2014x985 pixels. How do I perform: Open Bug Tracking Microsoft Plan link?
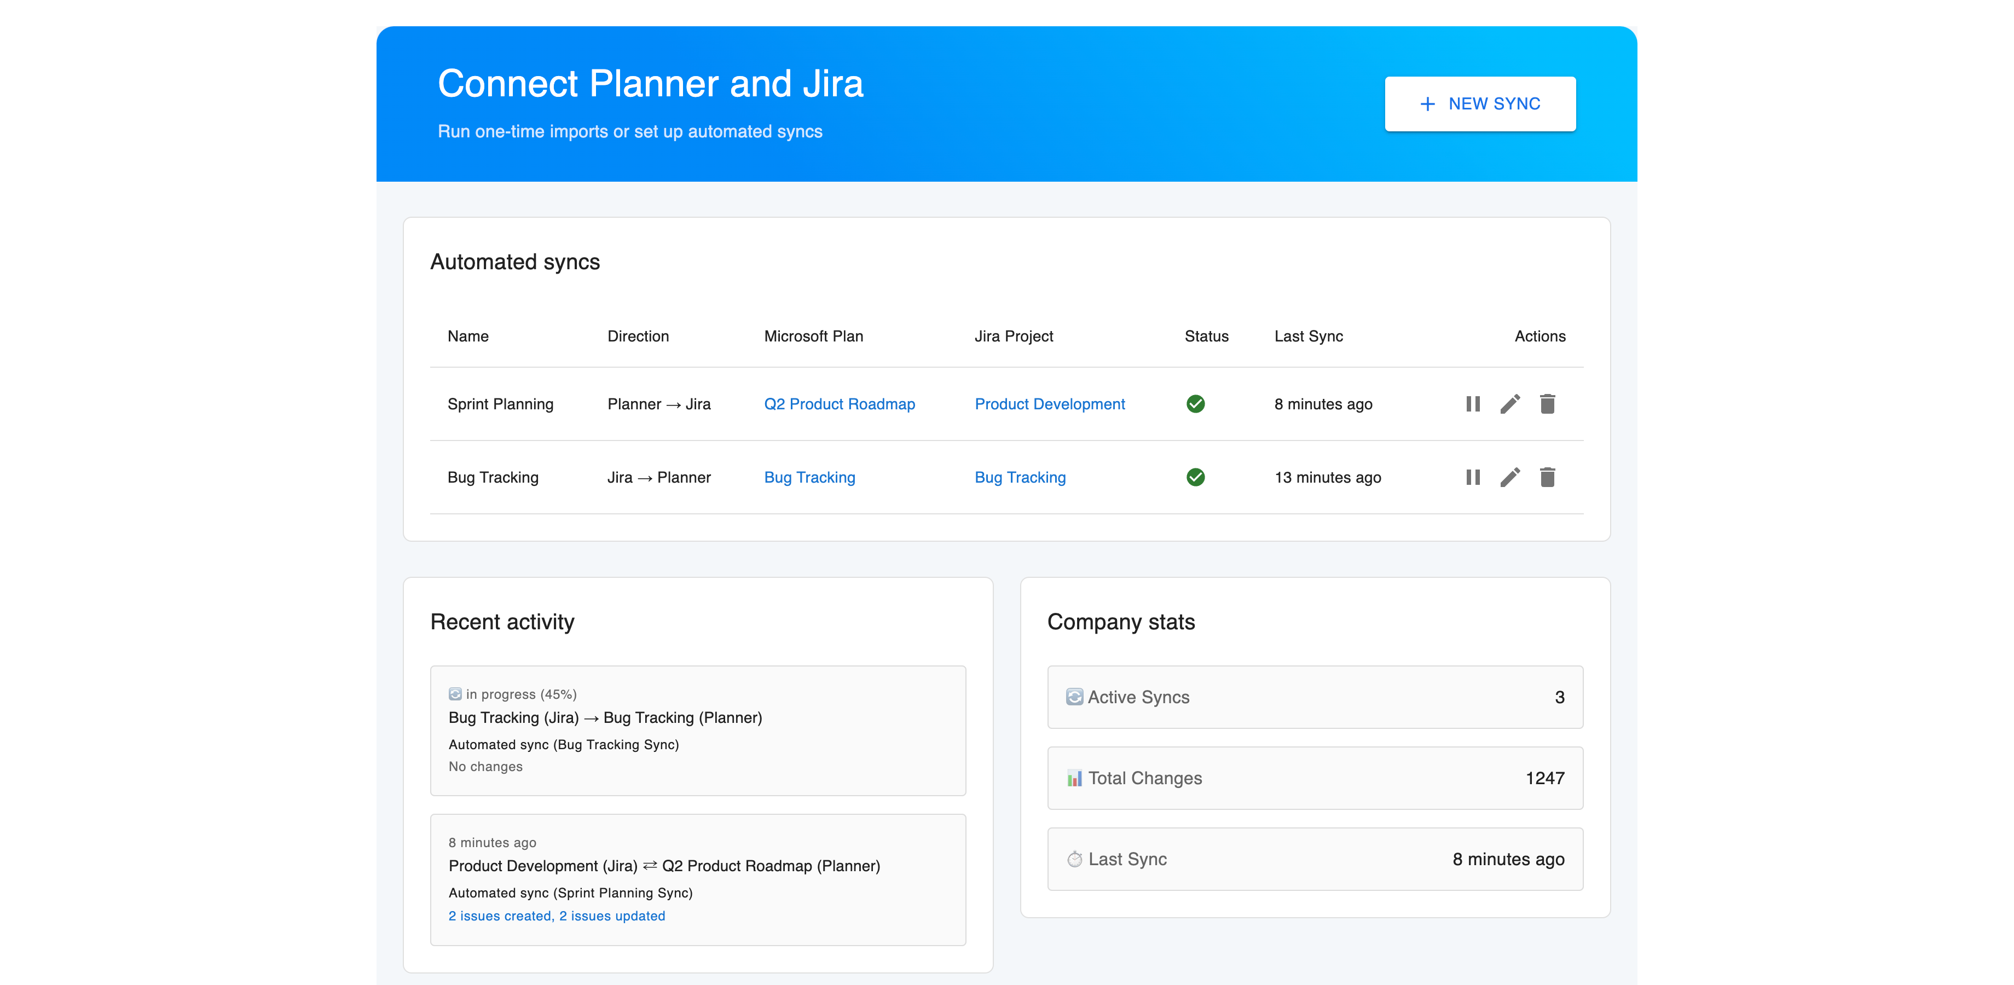point(809,477)
